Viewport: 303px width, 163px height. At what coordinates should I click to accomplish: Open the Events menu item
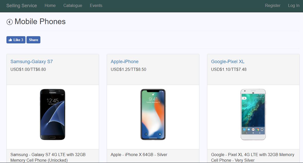[x=96, y=6]
